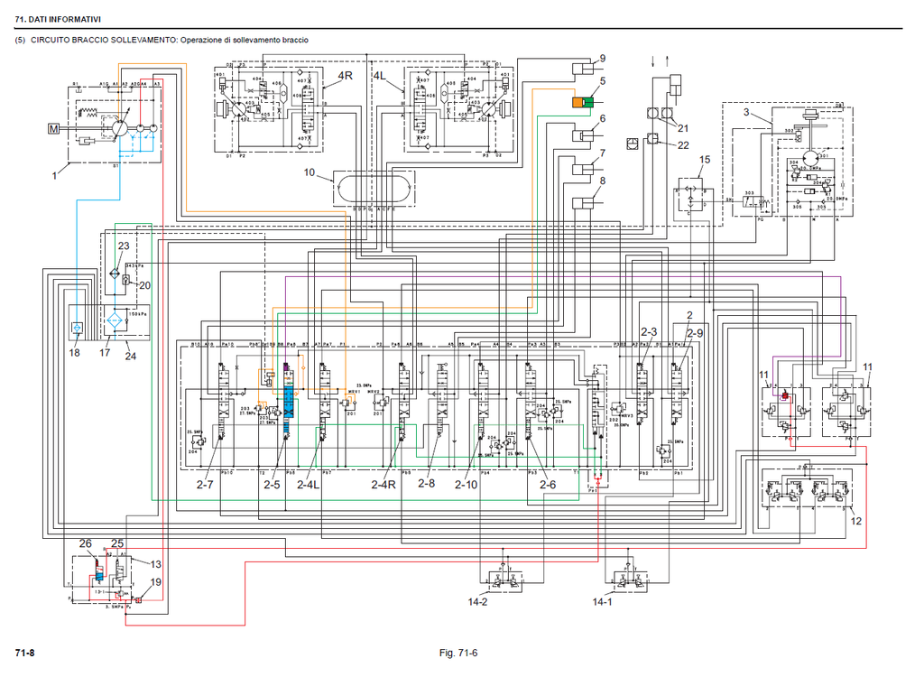Select the blue-red solenoid valve symbol 26
924x677 pixels.
[x=99, y=570]
